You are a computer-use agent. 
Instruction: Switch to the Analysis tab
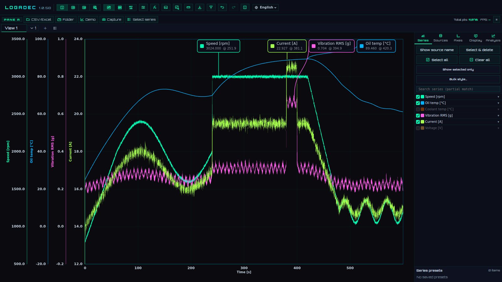point(493,38)
